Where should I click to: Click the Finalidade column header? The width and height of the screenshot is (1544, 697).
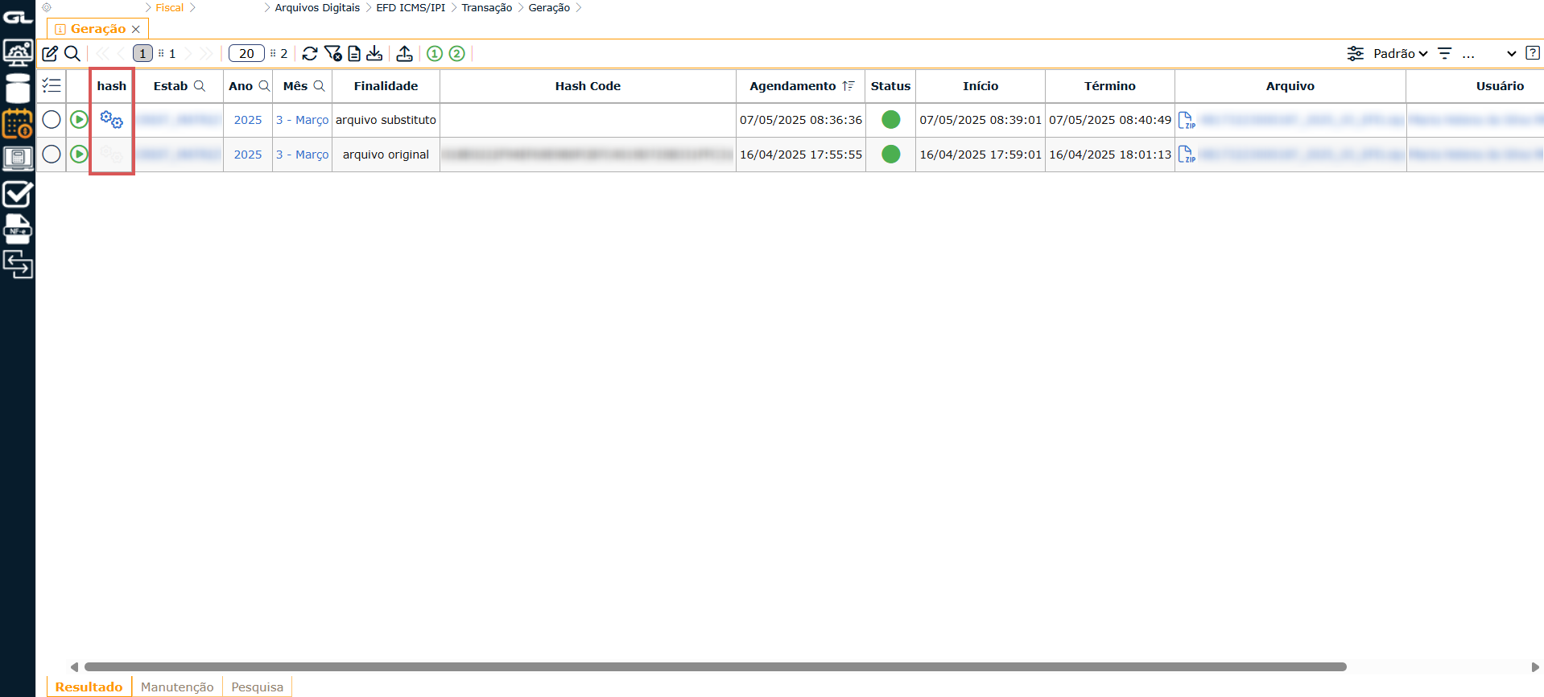(386, 86)
